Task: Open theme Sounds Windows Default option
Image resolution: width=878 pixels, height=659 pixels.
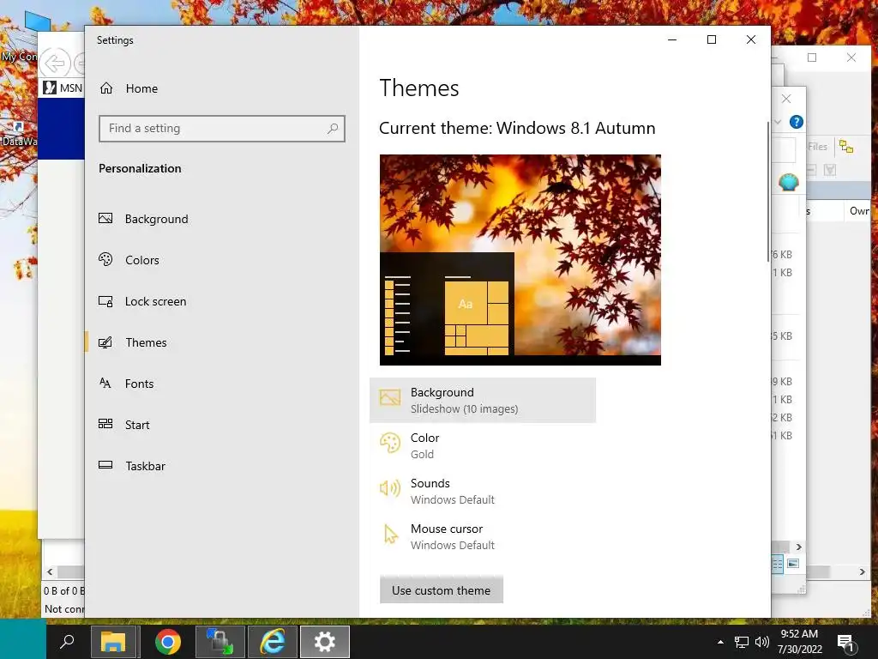Action: 483,491
